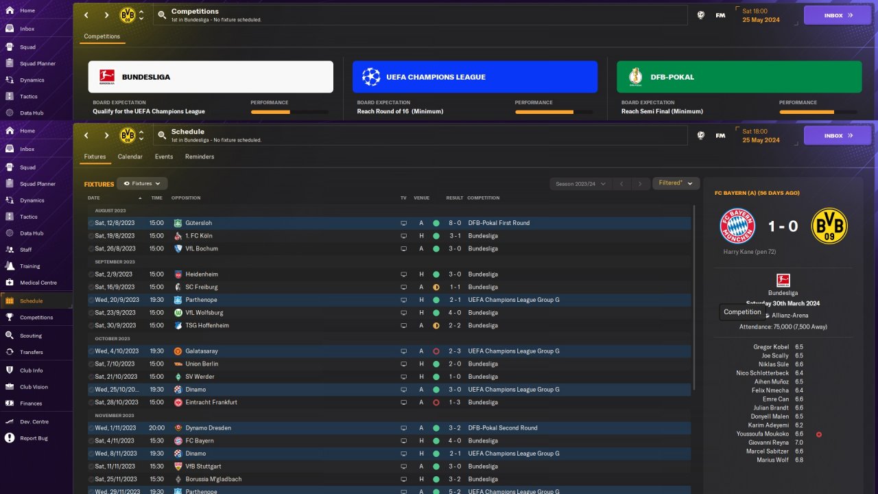
Task: Click the Competitions trophy icon in the sidebar
Action: [x=10, y=318]
